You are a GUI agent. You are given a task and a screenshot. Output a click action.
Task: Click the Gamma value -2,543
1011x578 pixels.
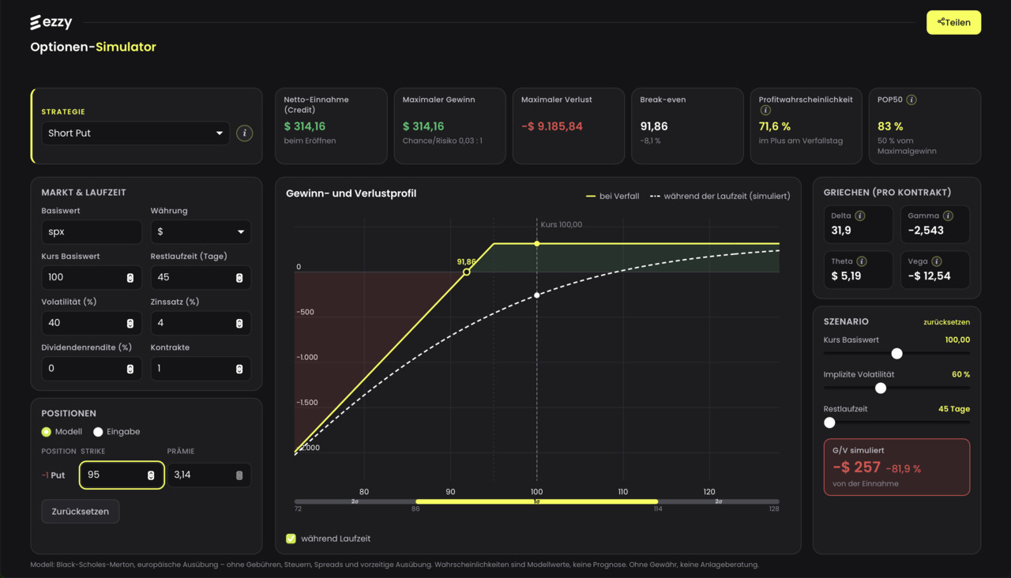[x=926, y=231]
